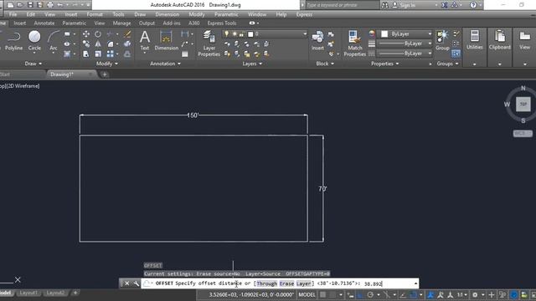This screenshot has height=301, width=536.
Task: Select the Circle tool
Action: coord(34,41)
